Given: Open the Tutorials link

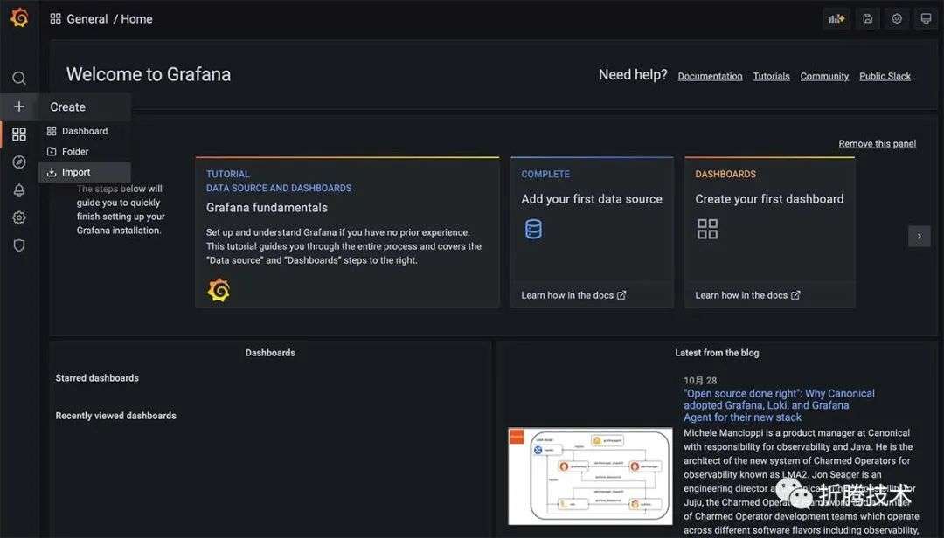Looking at the screenshot, I should pyautogui.click(x=771, y=77).
